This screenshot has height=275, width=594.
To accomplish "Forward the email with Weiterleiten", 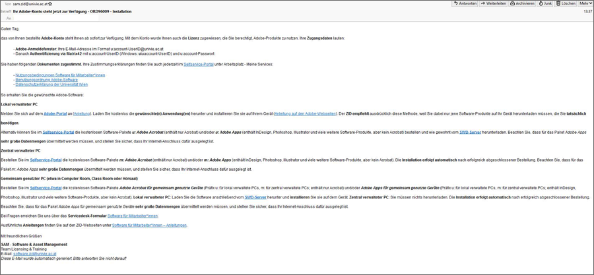I will (x=494, y=4).
